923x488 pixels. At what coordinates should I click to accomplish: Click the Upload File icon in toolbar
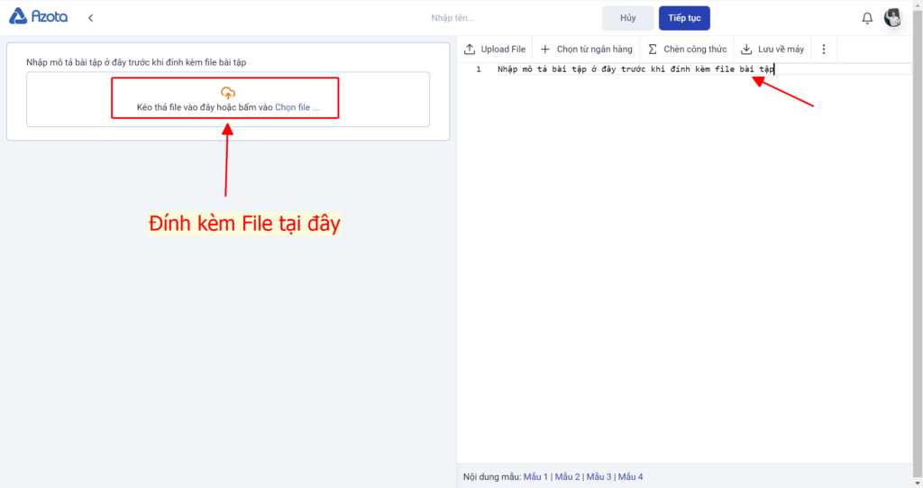(x=469, y=49)
